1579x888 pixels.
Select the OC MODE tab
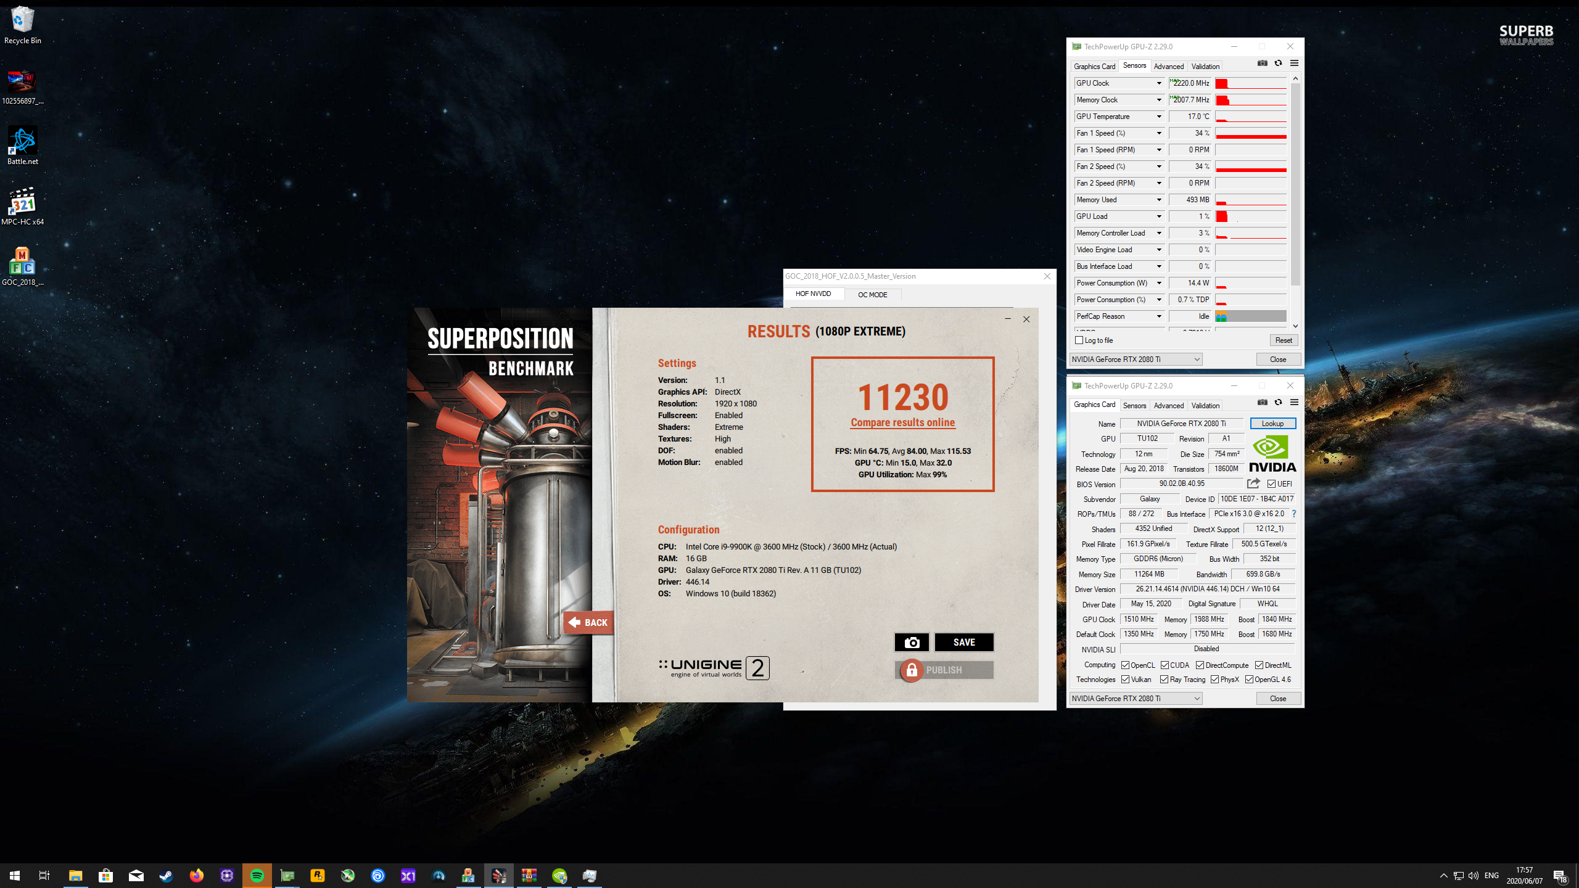(872, 295)
